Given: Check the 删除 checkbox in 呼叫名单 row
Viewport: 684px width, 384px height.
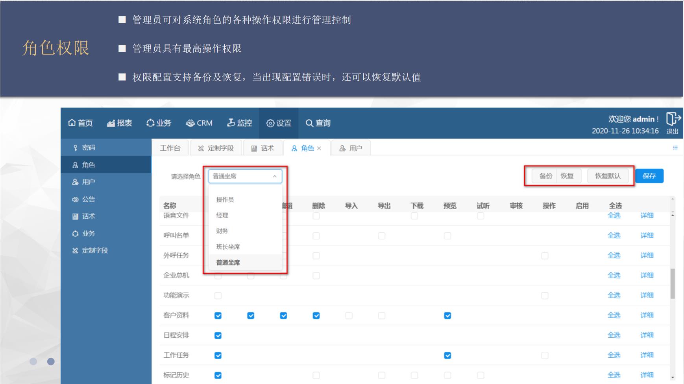Looking at the screenshot, I should tap(316, 236).
